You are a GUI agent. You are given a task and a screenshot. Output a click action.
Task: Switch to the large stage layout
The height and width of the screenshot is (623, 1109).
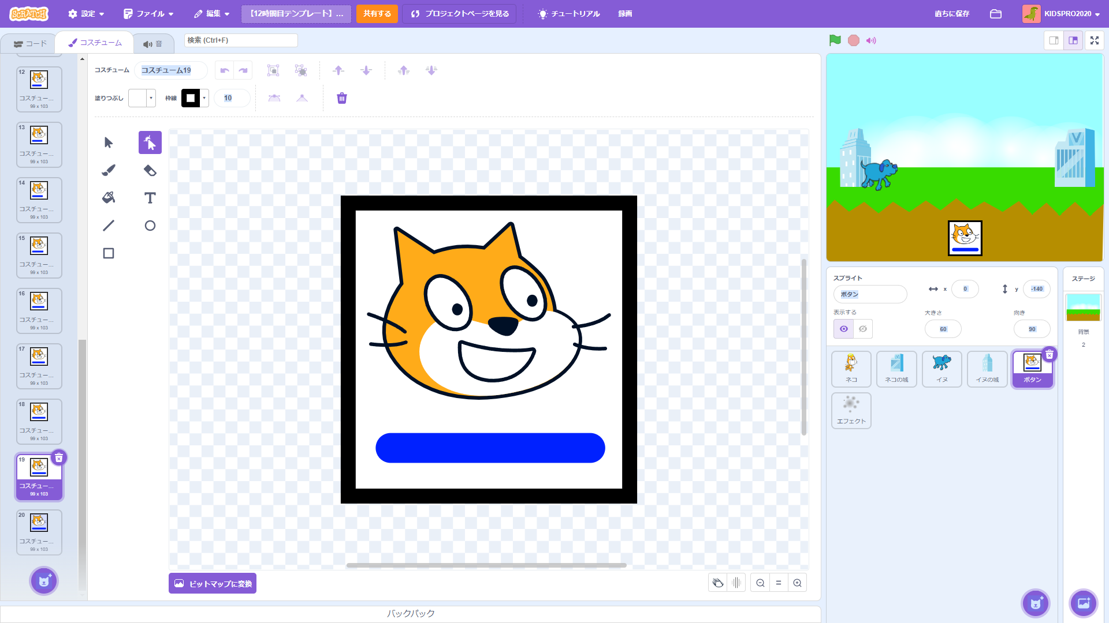(1073, 40)
